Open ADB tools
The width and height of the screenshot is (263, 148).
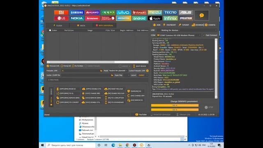(157, 25)
